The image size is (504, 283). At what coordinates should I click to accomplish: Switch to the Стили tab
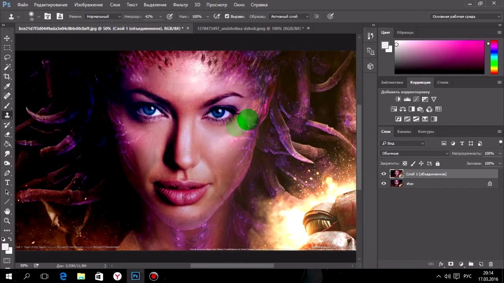443,82
